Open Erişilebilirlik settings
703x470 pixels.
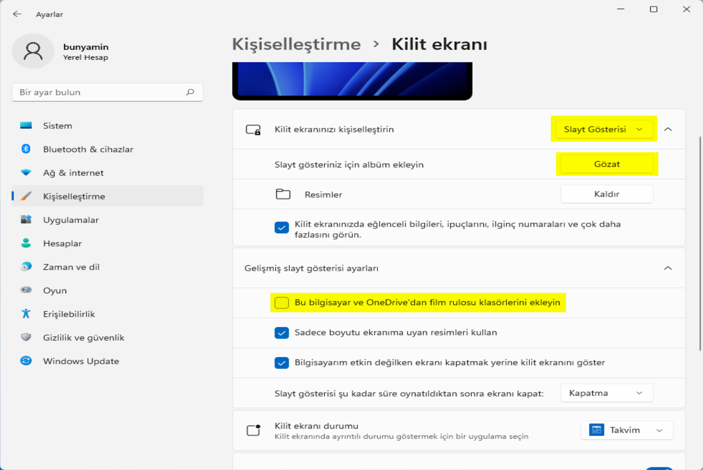click(107, 314)
